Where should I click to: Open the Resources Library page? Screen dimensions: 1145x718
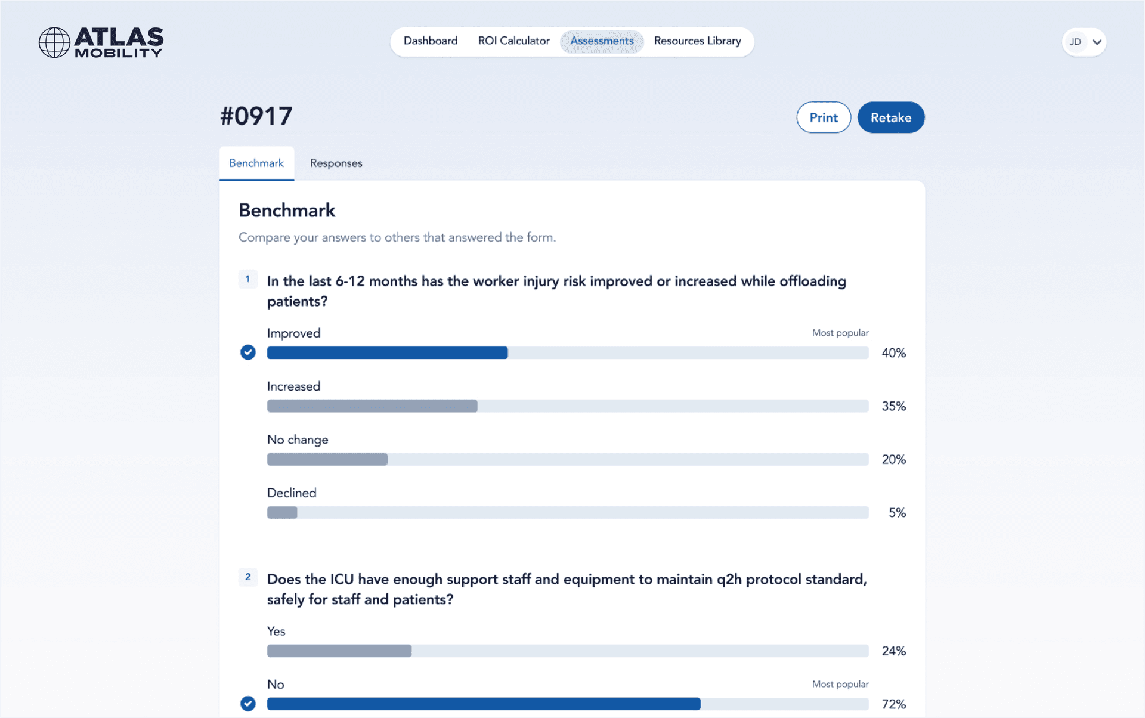click(697, 41)
